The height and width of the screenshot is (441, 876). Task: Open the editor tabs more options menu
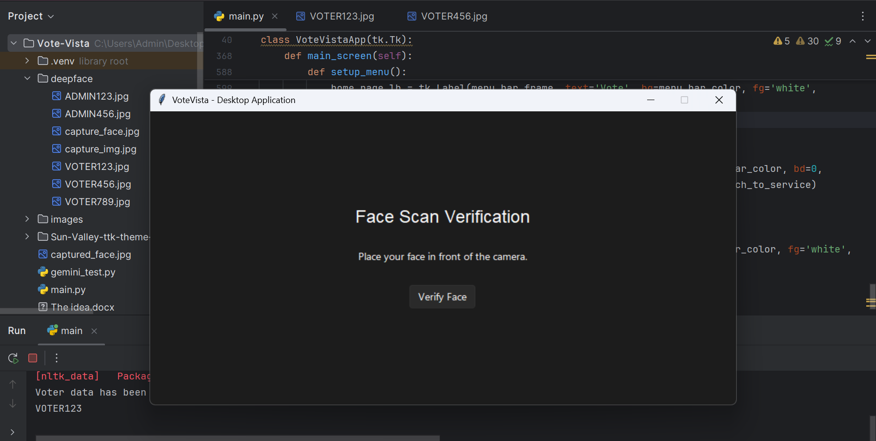point(863,16)
